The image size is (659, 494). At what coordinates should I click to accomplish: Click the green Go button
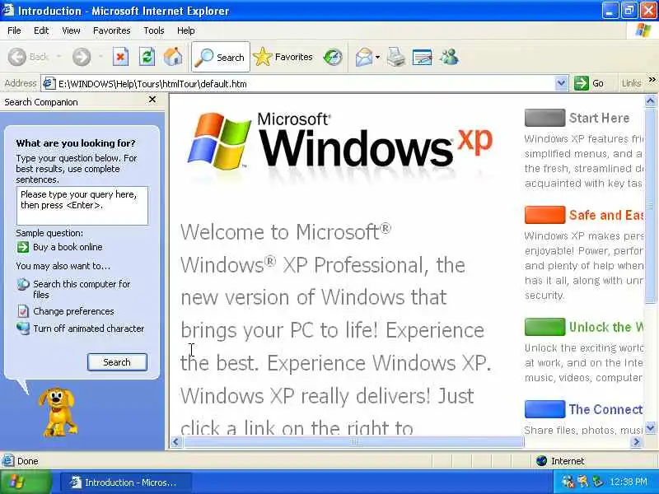tap(589, 83)
